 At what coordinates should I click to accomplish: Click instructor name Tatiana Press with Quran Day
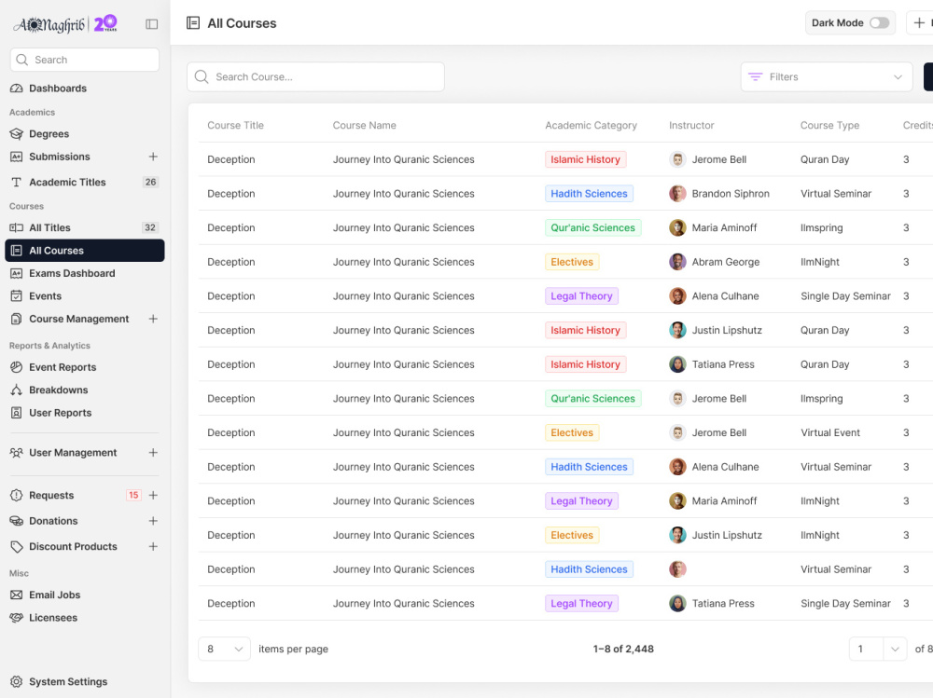click(723, 364)
